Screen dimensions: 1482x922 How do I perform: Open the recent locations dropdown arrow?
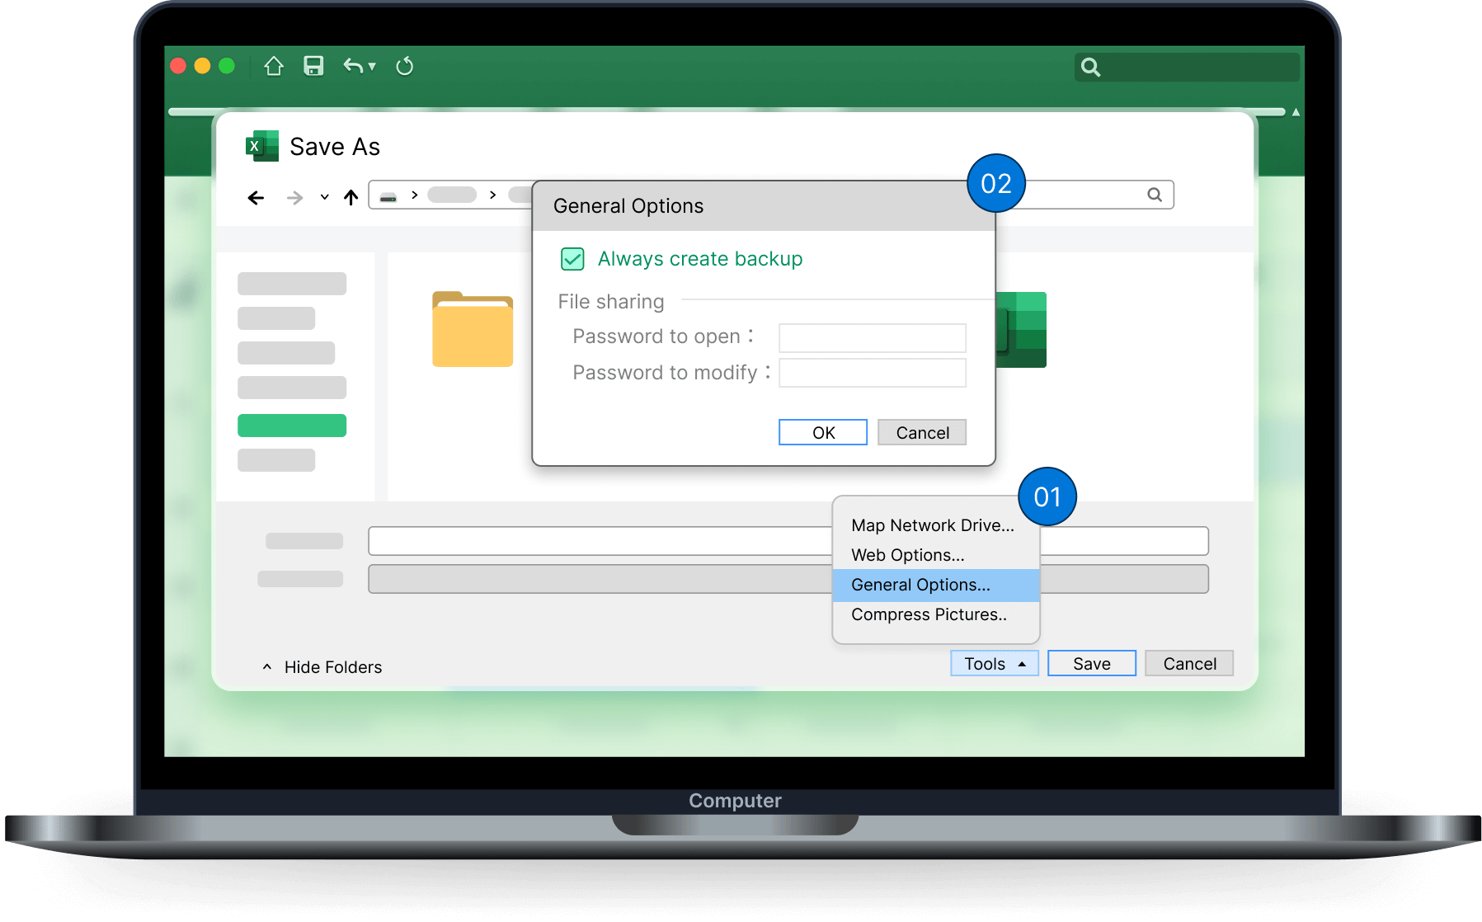click(323, 198)
